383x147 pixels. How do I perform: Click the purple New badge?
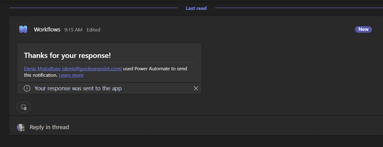(x=363, y=29)
